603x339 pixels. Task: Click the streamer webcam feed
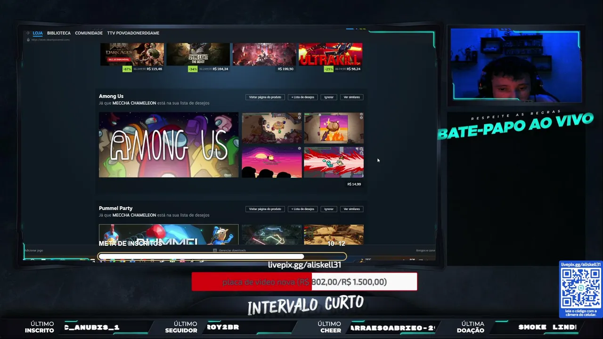coord(516,65)
